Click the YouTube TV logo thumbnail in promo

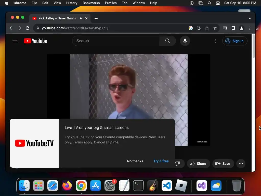[x=34, y=143]
